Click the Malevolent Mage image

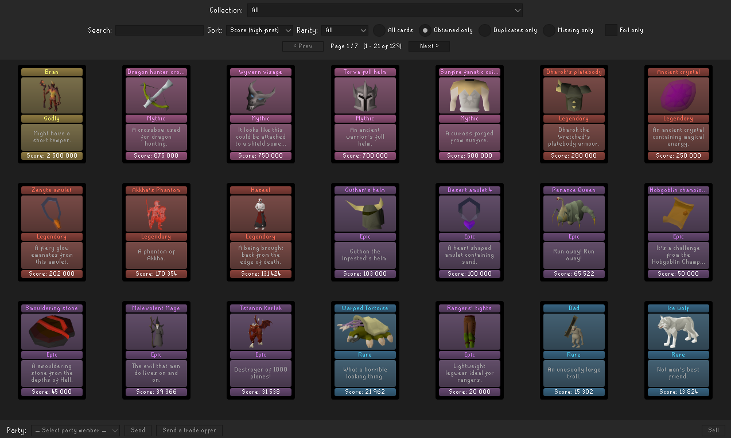pos(156,331)
